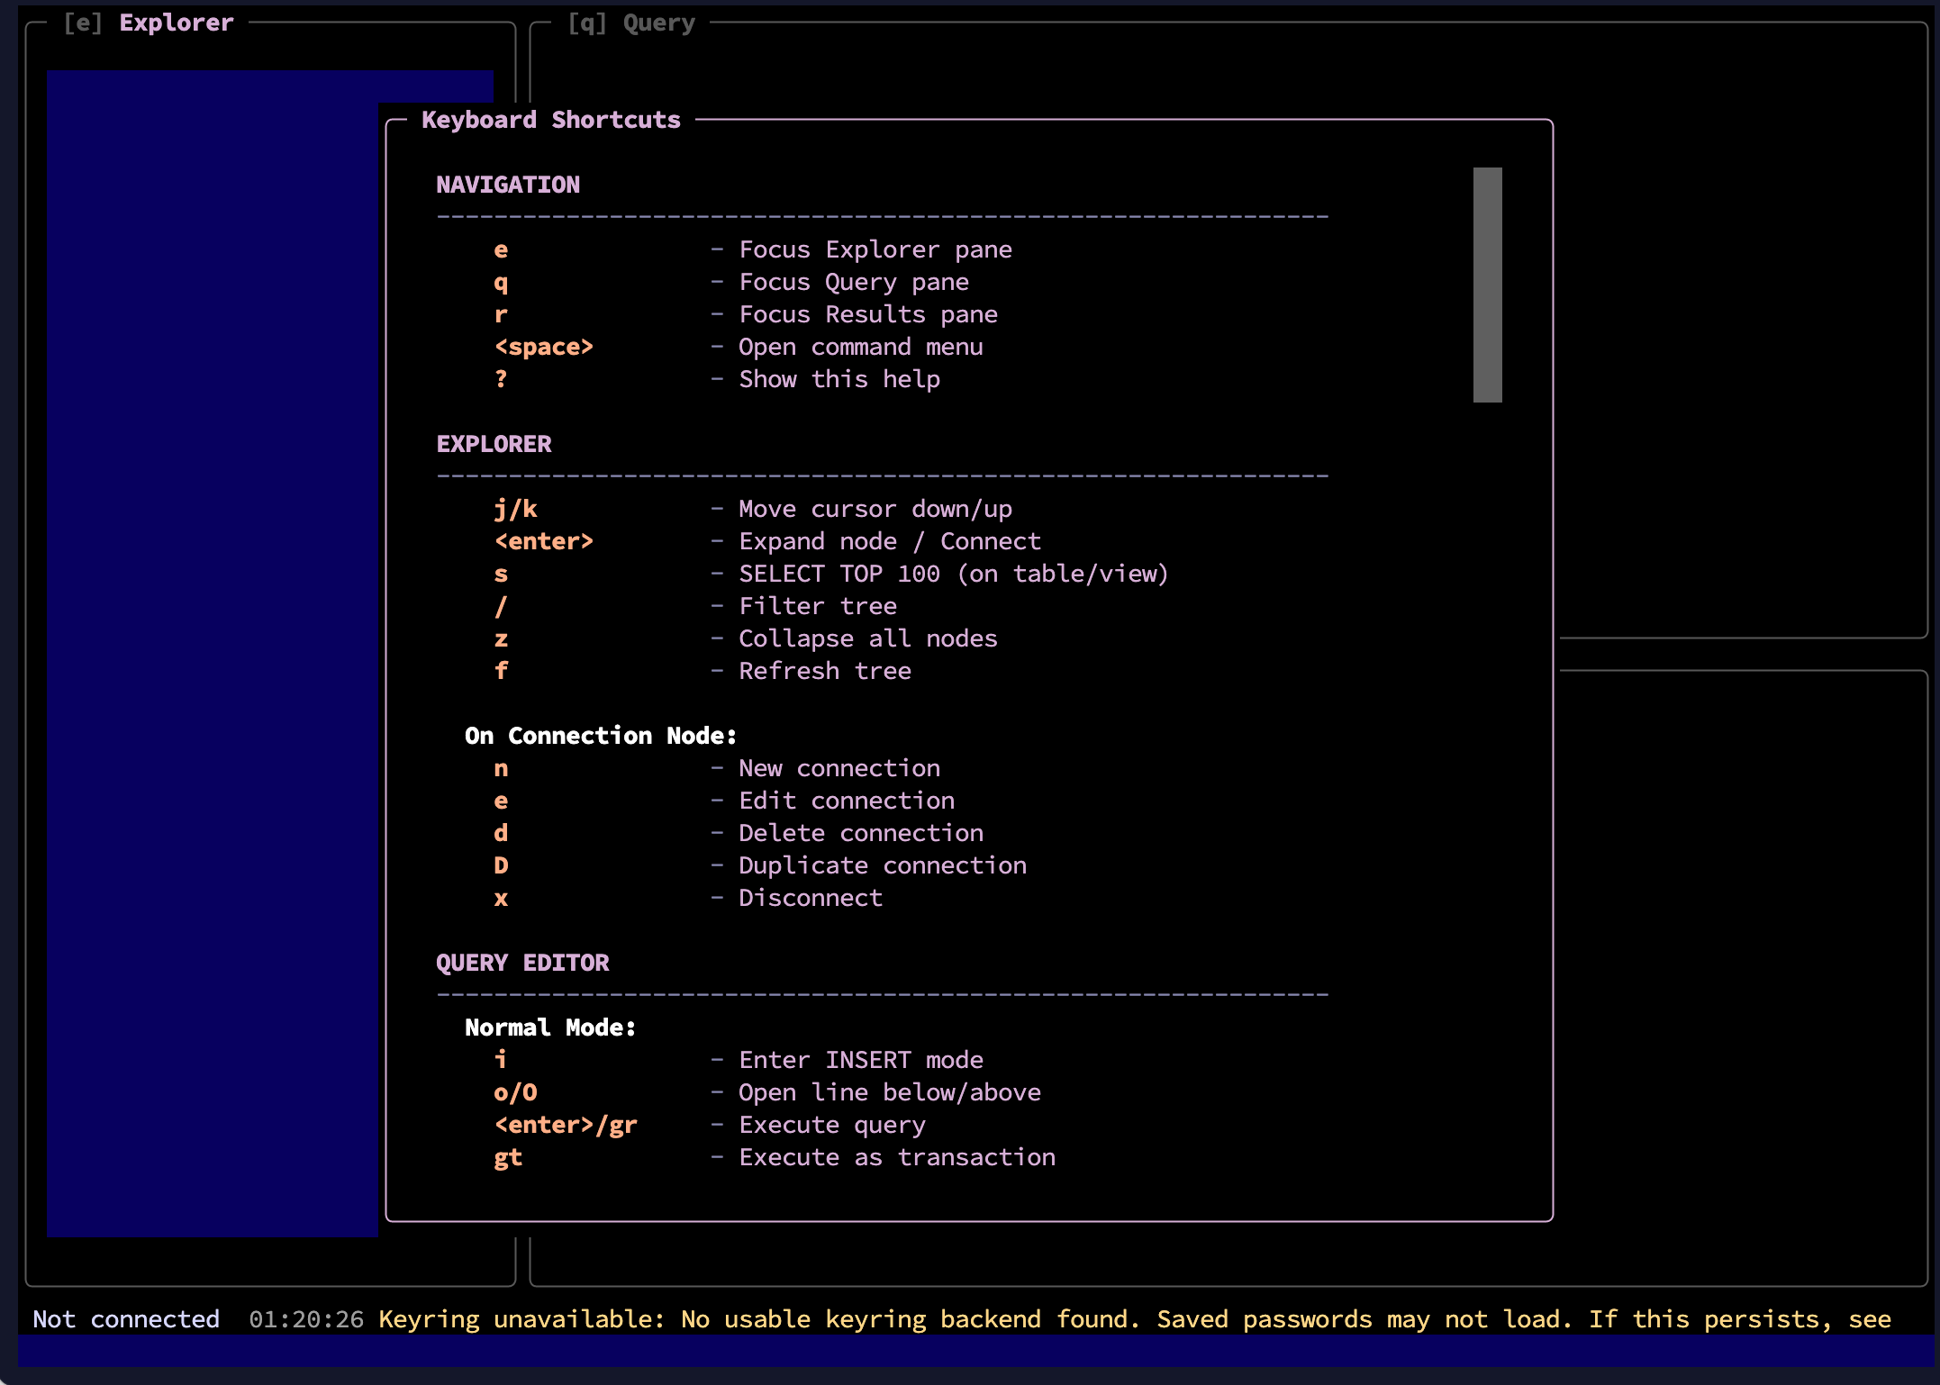Screen dimensions: 1940x1385
Task: Click the 'Refresh tree' entry
Action: tap(824, 671)
